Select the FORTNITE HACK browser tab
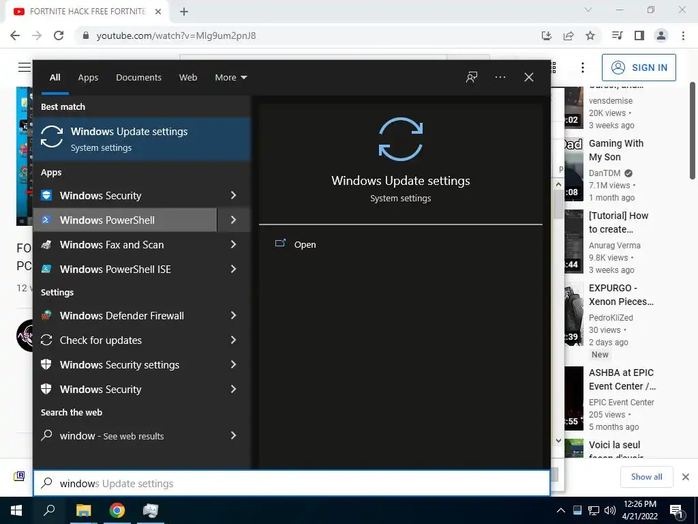Image resolution: width=698 pixels, height=524 pixels. tap(87, 12)
